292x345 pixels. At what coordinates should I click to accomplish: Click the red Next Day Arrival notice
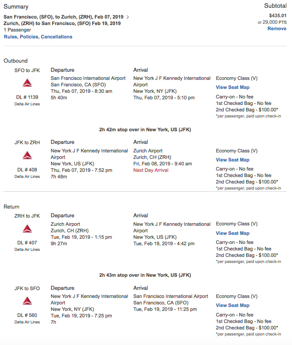[x=151, y=171]
